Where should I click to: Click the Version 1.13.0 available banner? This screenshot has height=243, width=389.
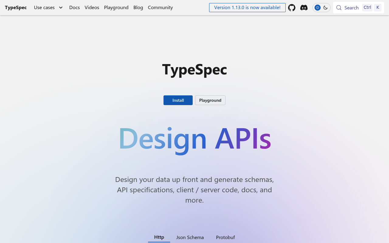click(247, 8)
